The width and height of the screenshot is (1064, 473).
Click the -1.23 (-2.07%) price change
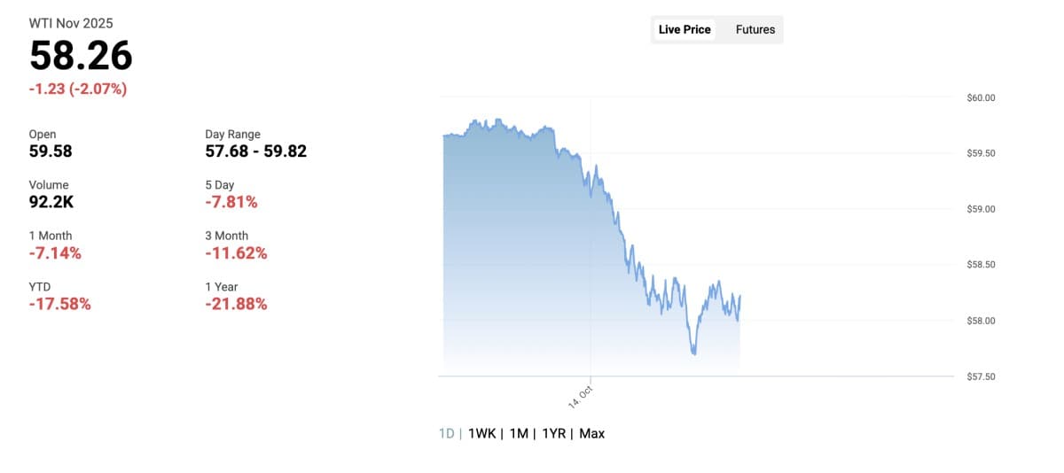pyautogui.click(x=78, y=89)
